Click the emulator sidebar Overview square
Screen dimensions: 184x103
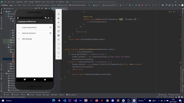click(x=58, y=53)
